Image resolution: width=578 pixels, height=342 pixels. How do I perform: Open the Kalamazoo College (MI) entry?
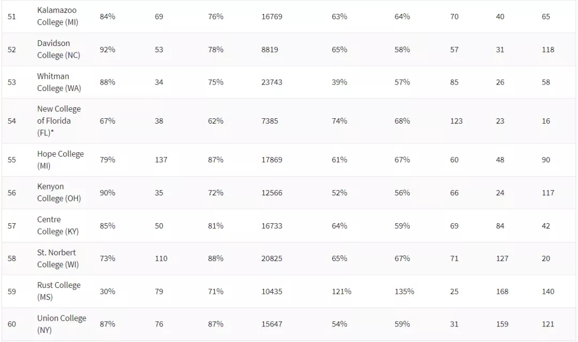(57, 17)
